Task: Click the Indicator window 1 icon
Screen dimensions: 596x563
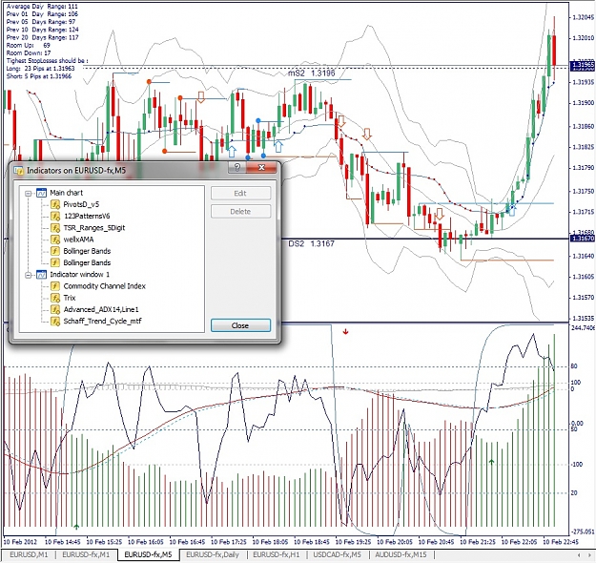Action: pos(41,275)
